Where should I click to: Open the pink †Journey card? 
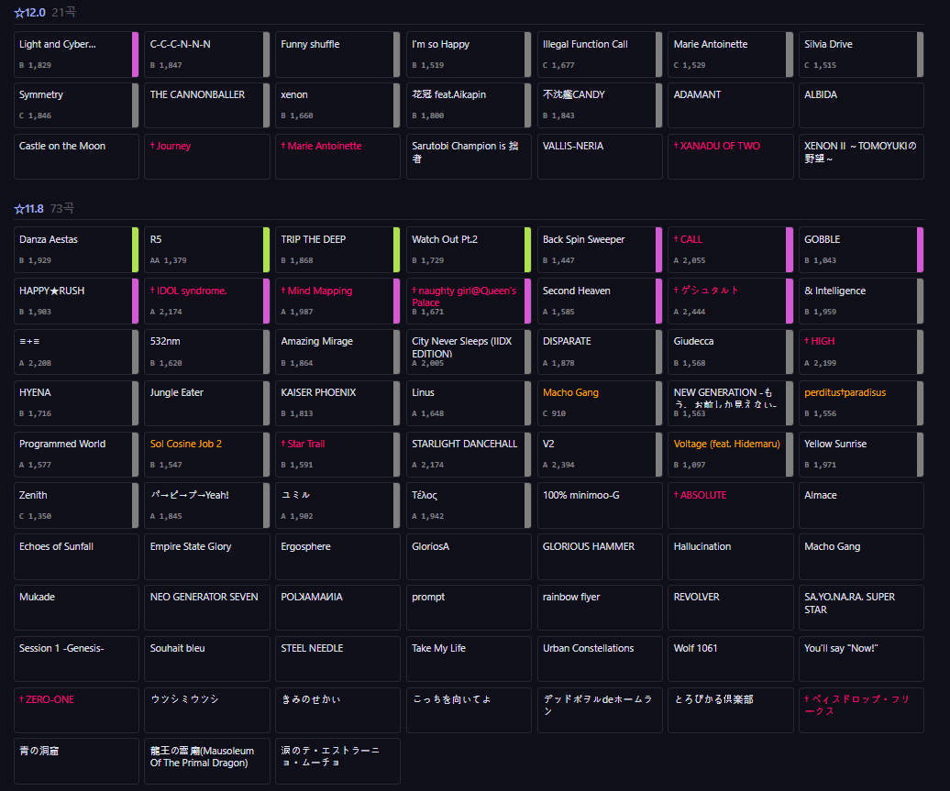pos(207,157)
